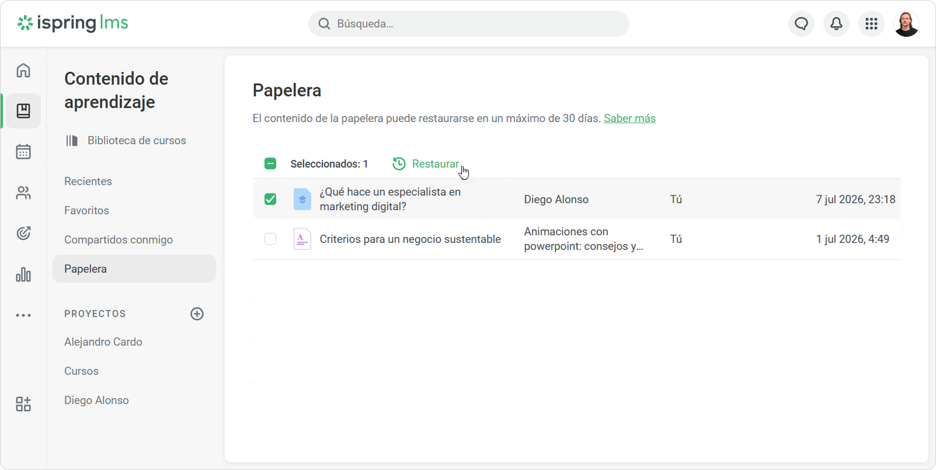The image size is (936, 470).
Task: Toggle the select-all checkbox near Seleccionados
Action: click(270, 163)
